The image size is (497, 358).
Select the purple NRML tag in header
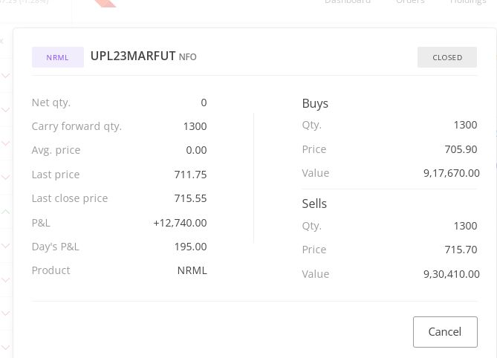point(57,57)
